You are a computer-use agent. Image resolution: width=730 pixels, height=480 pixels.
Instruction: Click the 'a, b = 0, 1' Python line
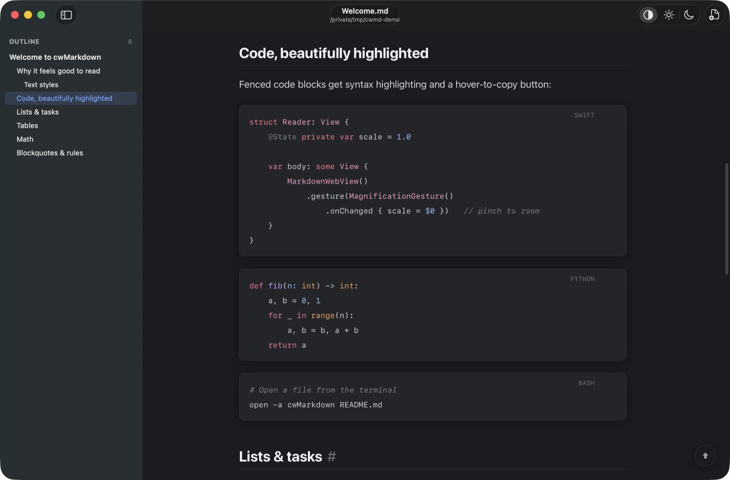pyautogui.click(x=294, y=301)
